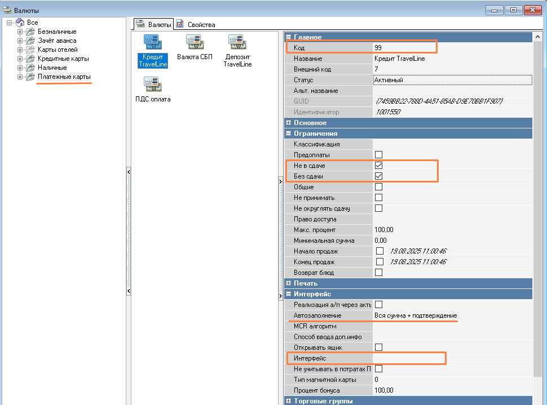Viewport: 547px width, 405px height.
Task: Expand the Основное section
Action: click(289, 123)
